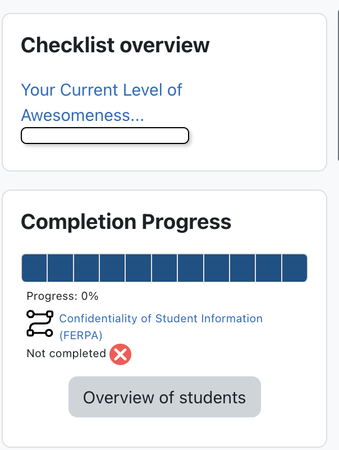Screen dimensions: 339x450
Task: Click the Checklist overview block heading
Action: [115, 45]
